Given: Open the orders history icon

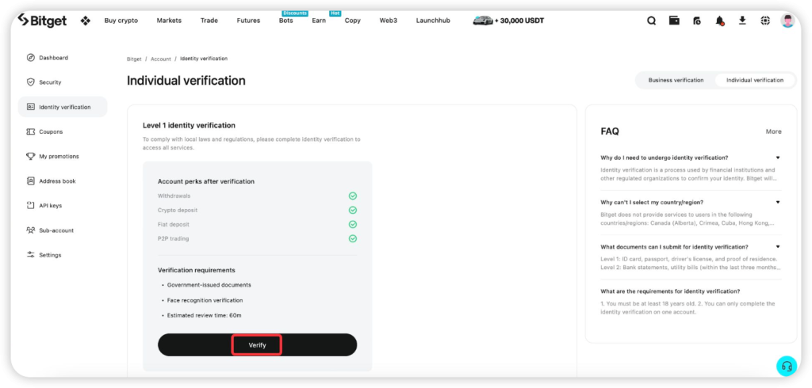Looking at the screenshot, I should click(x=697, y=21).
